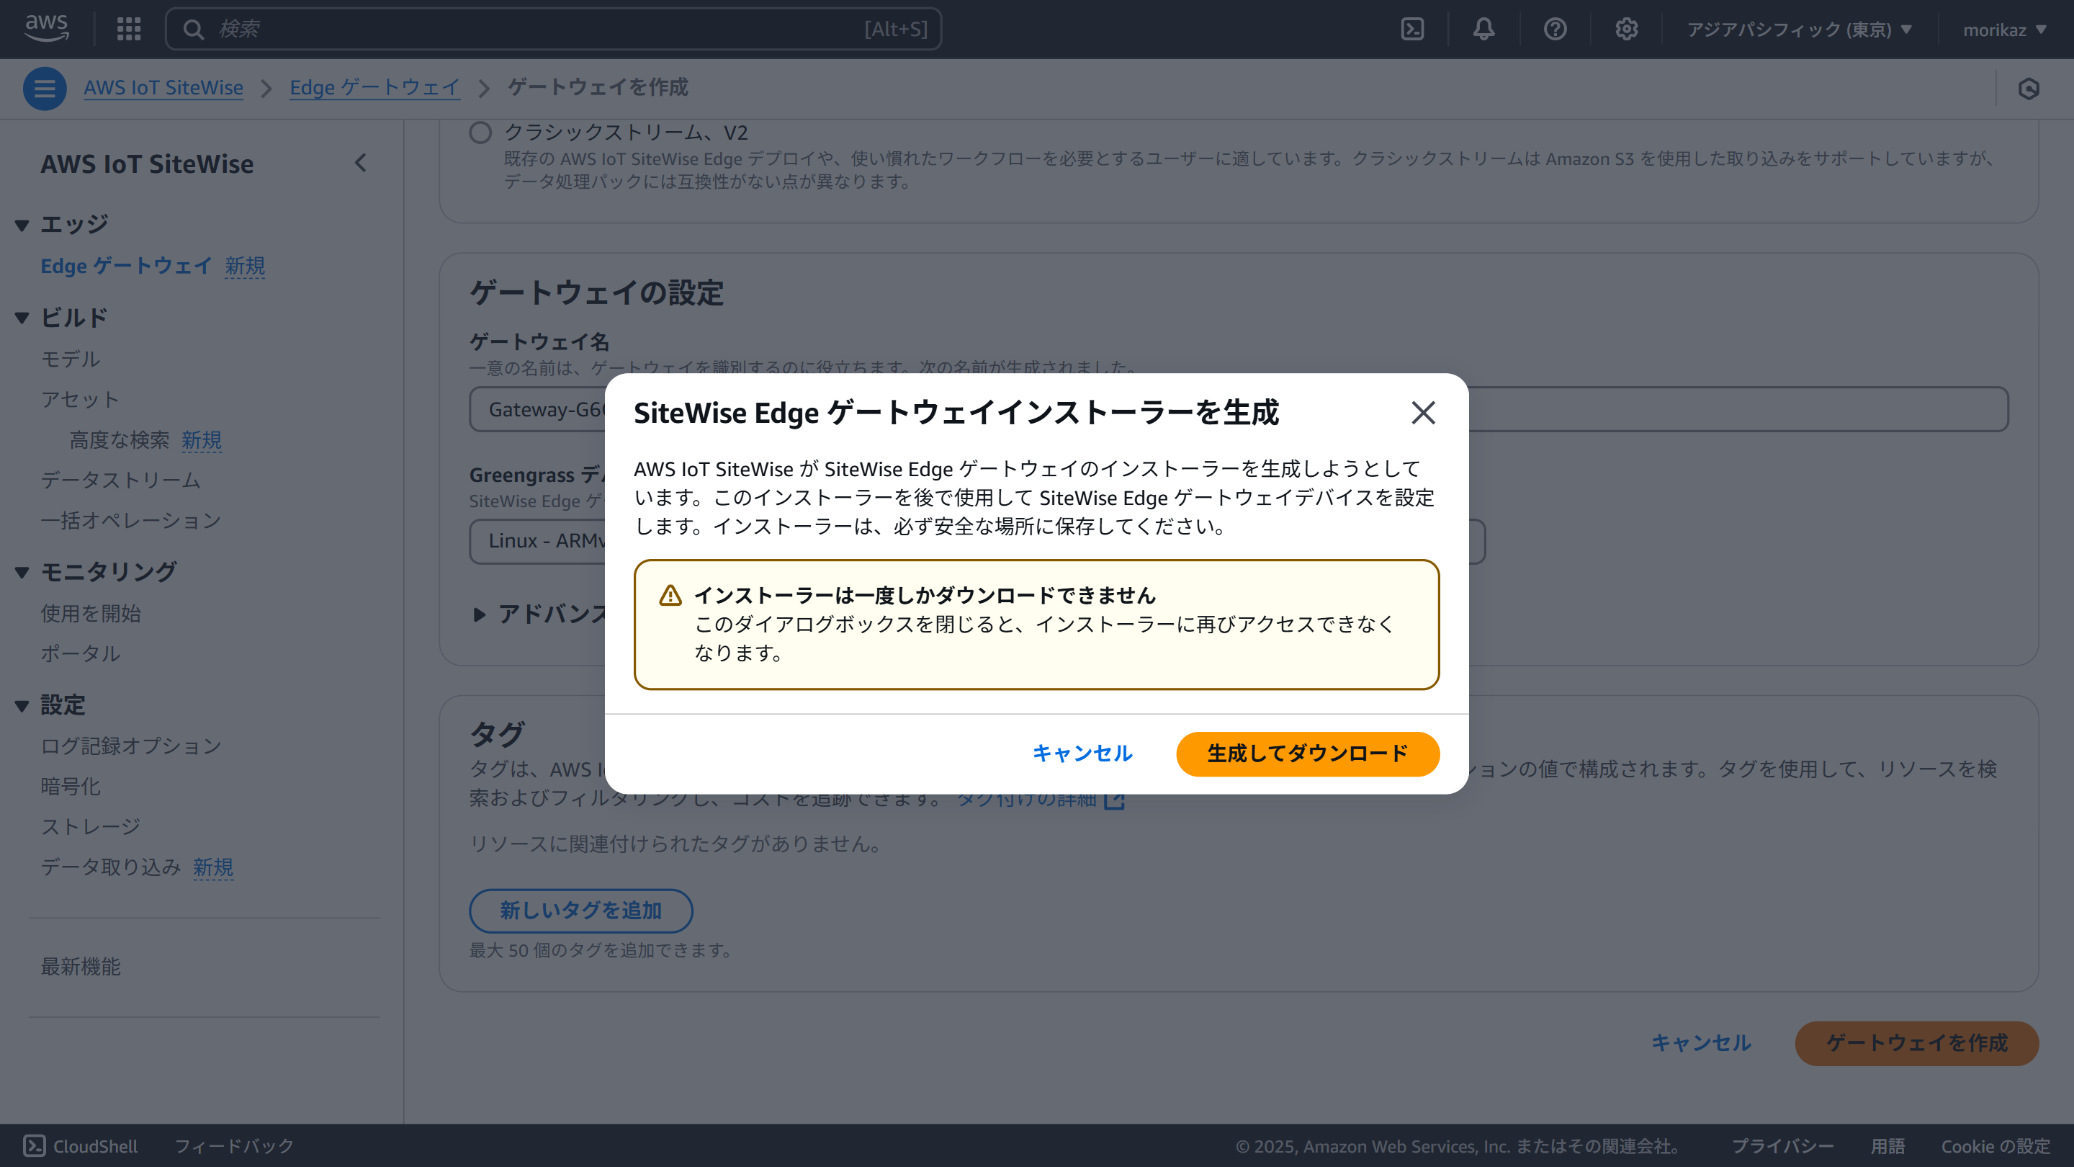Image resolution: width=2074 pixels, height=1167 pixels.
Task: Click 新規 badge next to Edge ゲートウェイ
Action: 245,266
